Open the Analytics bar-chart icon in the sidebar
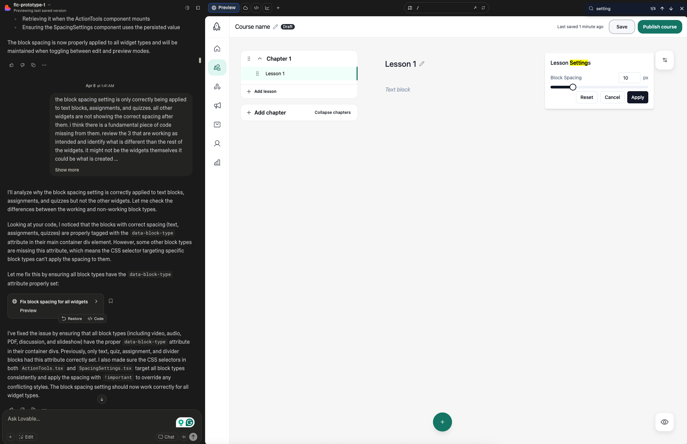 [x=217, y=163]
